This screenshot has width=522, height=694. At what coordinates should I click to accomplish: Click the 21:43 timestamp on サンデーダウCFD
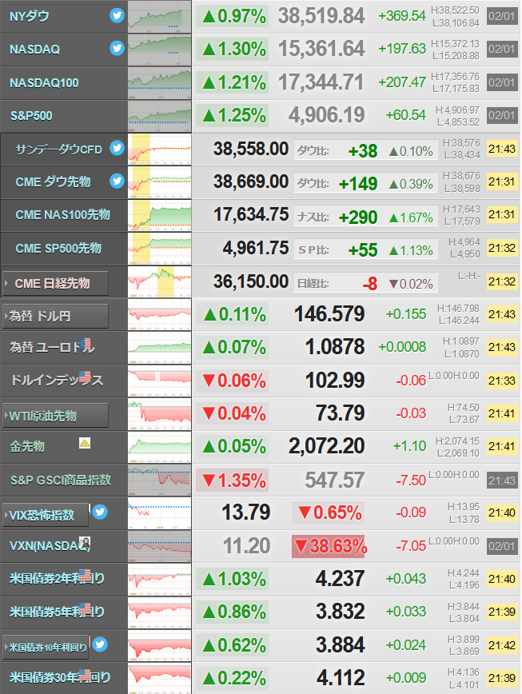point(502,150)
